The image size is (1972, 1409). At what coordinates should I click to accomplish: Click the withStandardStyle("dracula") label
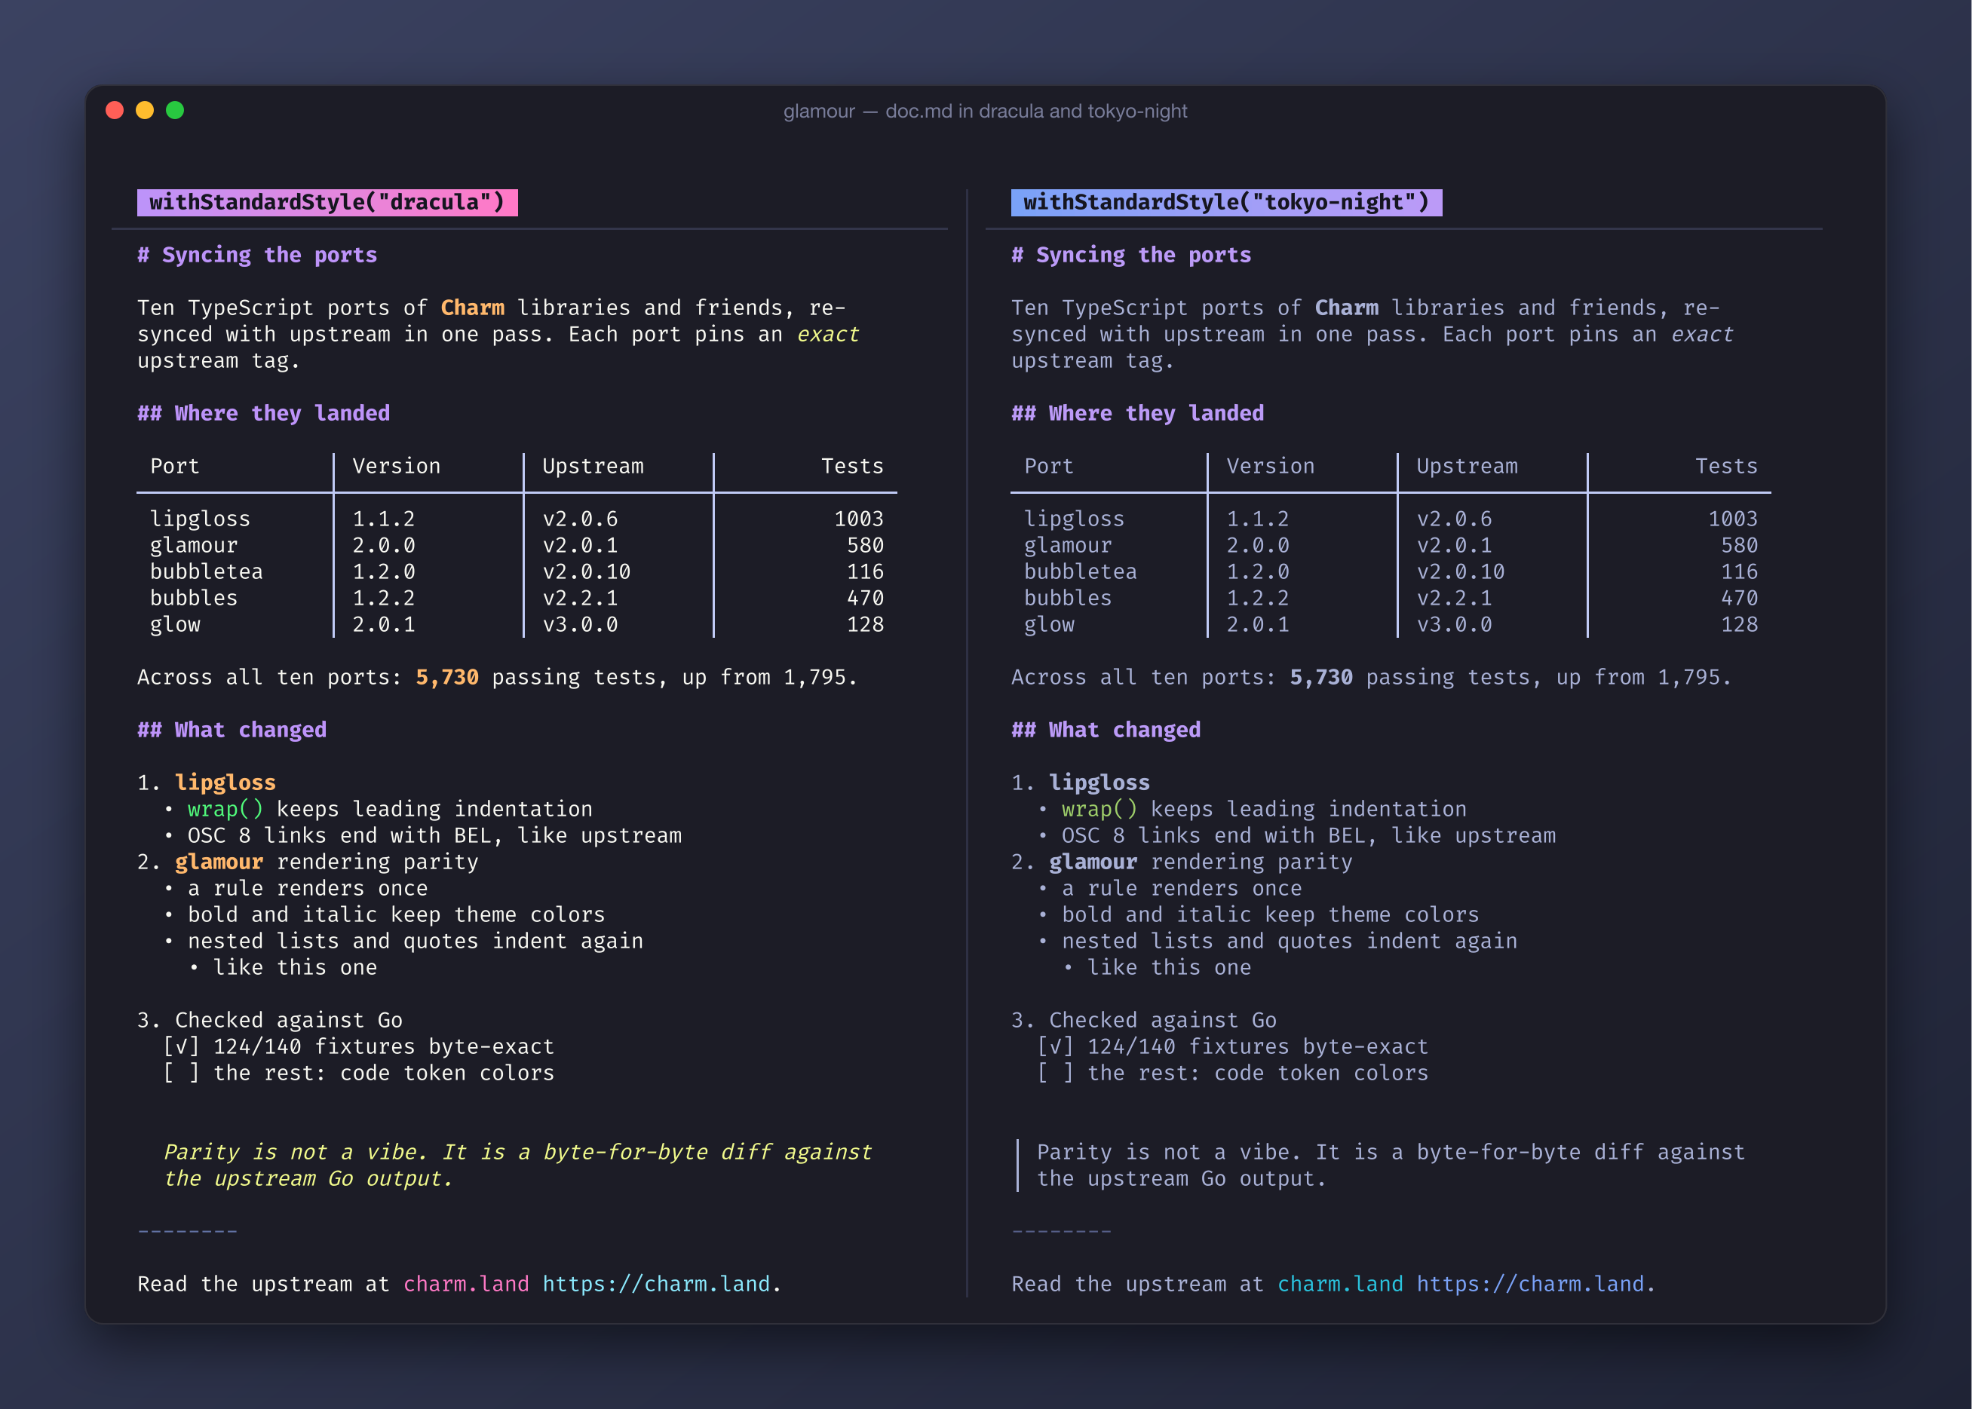(327, 202)
